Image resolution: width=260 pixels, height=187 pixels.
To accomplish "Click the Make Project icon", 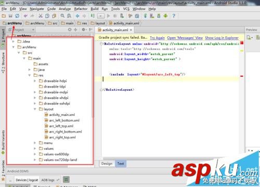I will click(93, 16).
